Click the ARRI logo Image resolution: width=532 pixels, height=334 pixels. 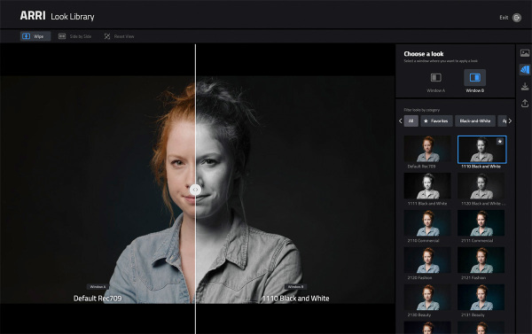[x=33, y=16]
